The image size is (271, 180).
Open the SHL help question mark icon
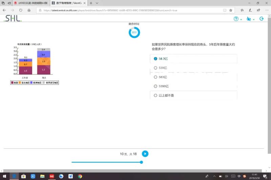[x=236, y=19]
